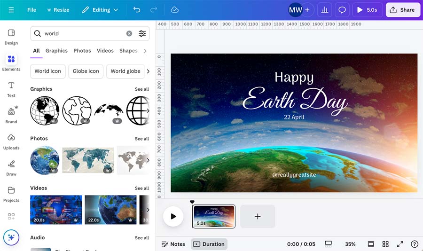See all Photos results
The width and height of the screenshot is (423, 251).
[x=142, y=139]
